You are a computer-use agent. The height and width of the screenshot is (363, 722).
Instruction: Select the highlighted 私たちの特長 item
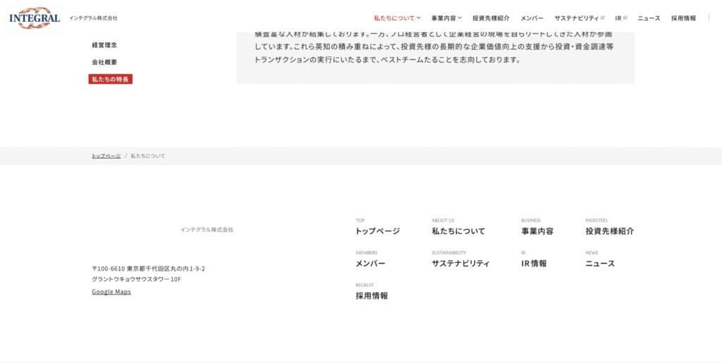pyautogui.click(x=111, y=79)
